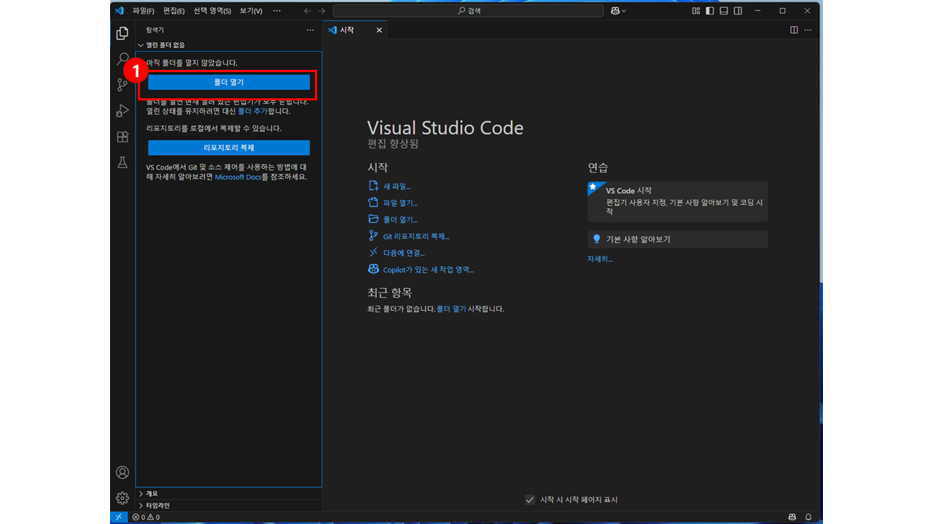Click the 탐색기 panel title

tap(155, 30)
